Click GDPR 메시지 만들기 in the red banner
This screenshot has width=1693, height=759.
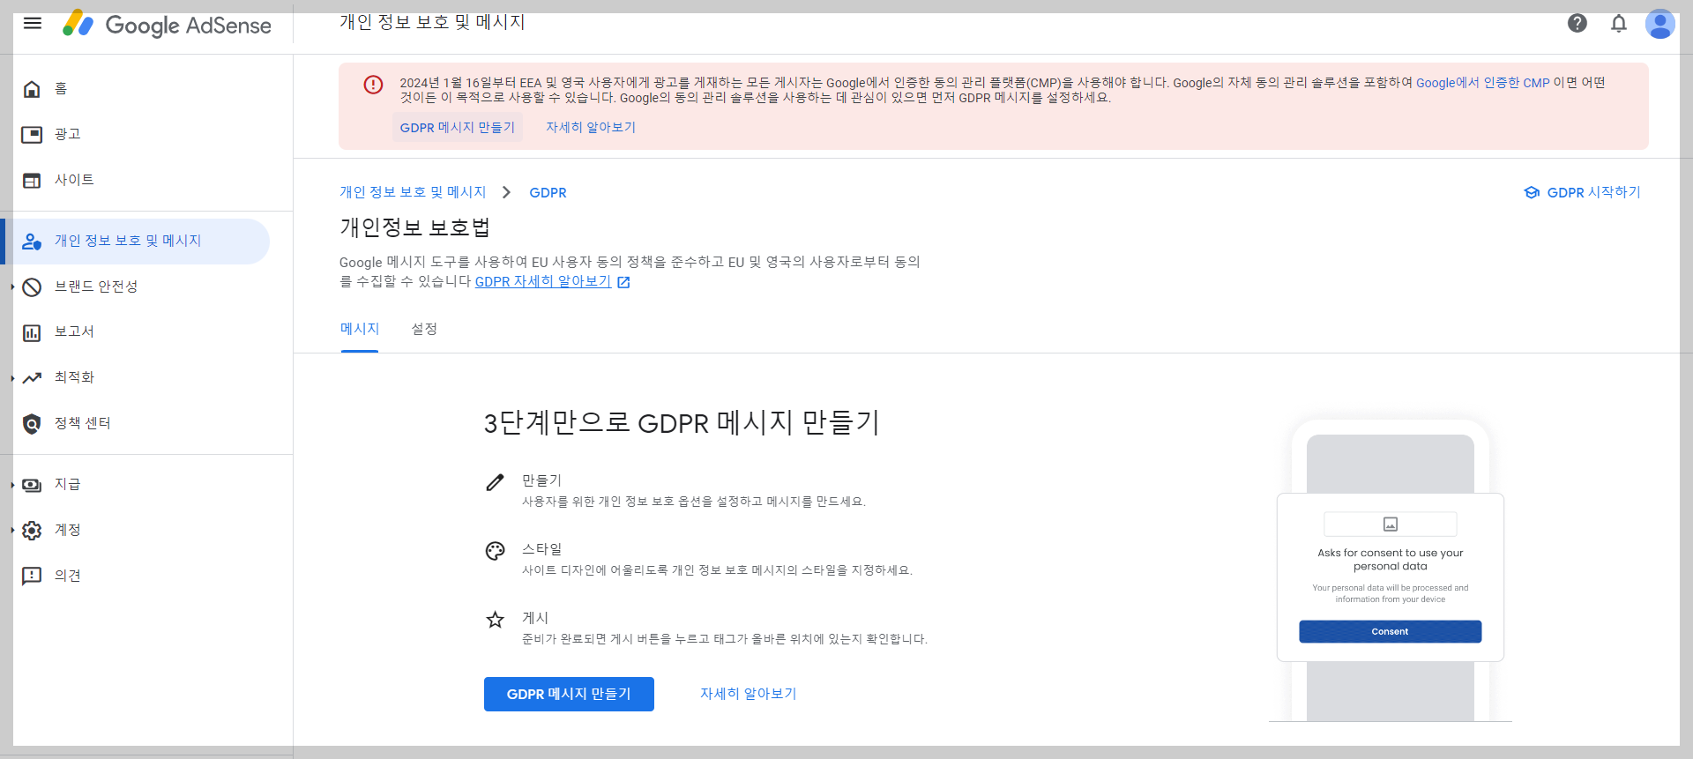458,127
